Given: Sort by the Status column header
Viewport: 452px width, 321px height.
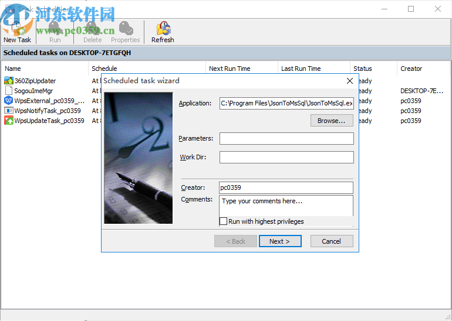Looking at the screenshot, I should pyautogui.click(x=373, y=69).
